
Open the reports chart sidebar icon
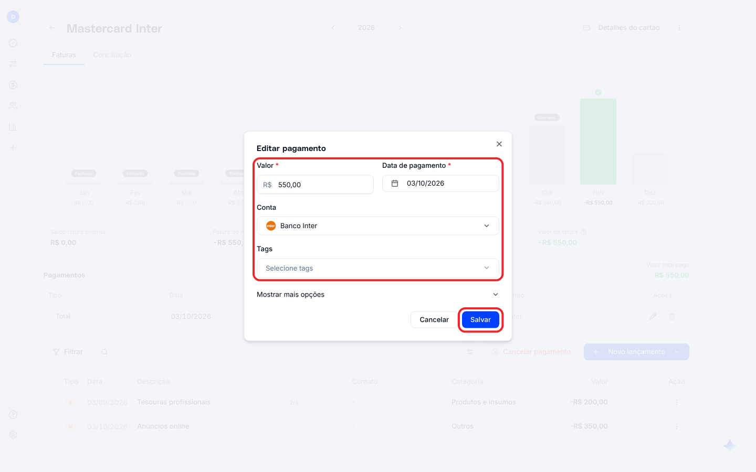click(13, 127)
